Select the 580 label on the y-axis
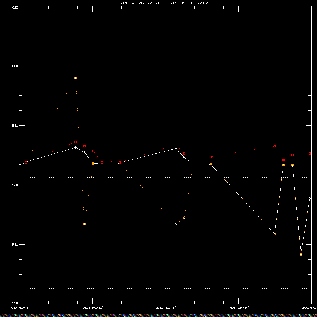The image size is (317, 317). [15, 125]
